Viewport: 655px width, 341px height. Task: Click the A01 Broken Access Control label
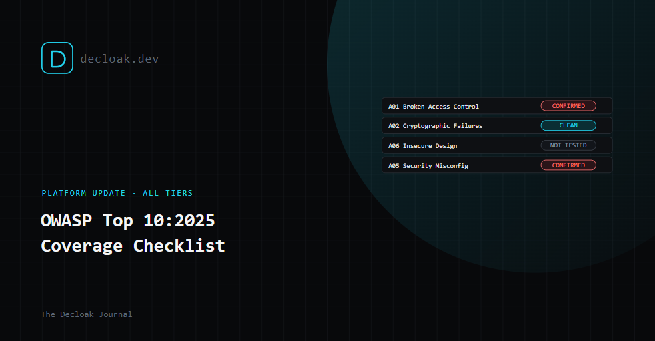pyautogui.click(x=434, y=107)
